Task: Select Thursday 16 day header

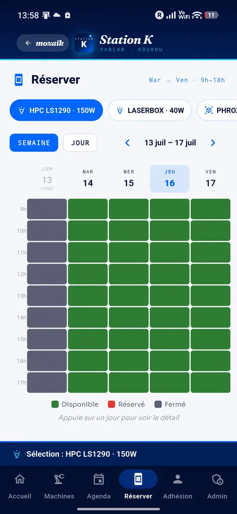Action: [170, 179]
